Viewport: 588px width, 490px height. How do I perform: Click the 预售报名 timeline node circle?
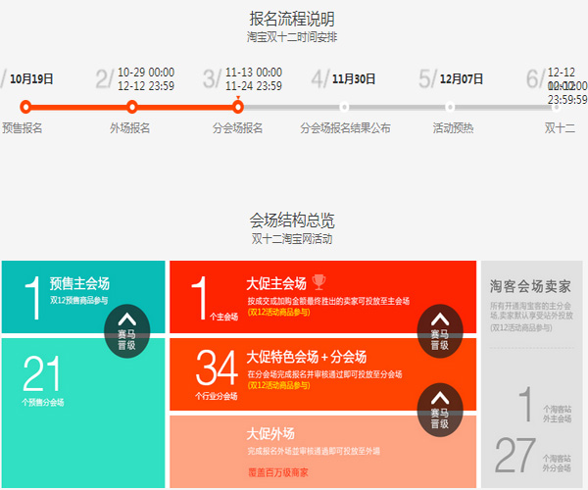click(25, 107)
